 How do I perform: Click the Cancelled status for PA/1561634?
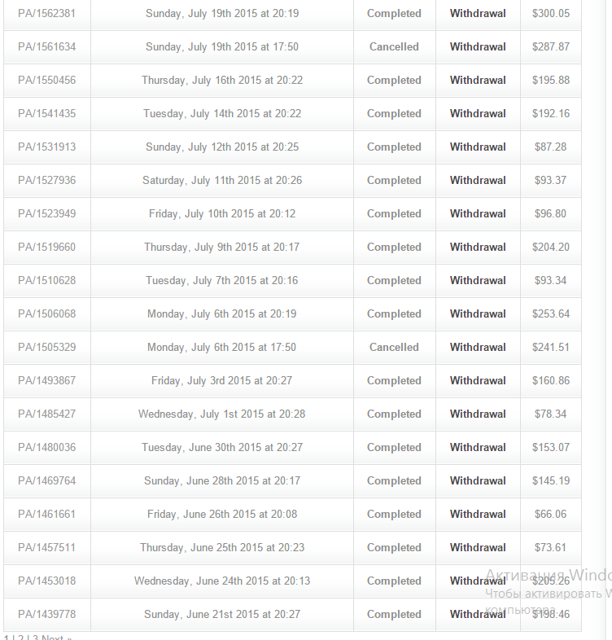[394, 46]
